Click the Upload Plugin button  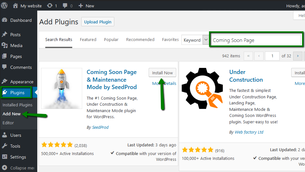(x=98, y=22)
